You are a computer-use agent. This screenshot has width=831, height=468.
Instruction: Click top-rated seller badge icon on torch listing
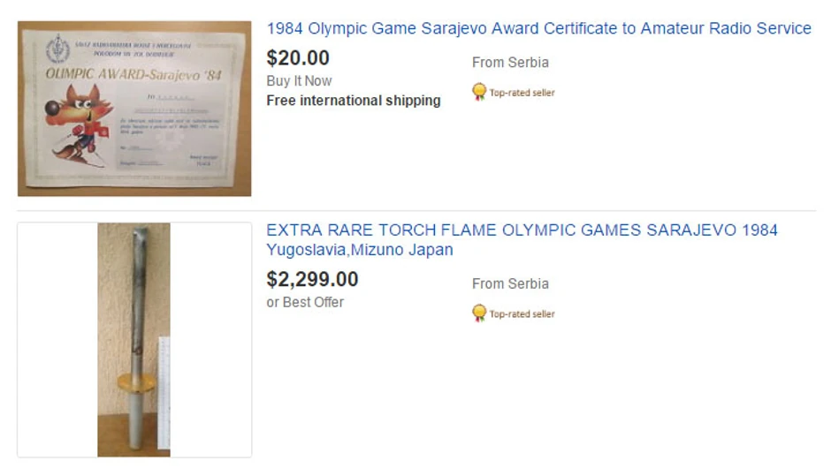[x=479, y=313]
